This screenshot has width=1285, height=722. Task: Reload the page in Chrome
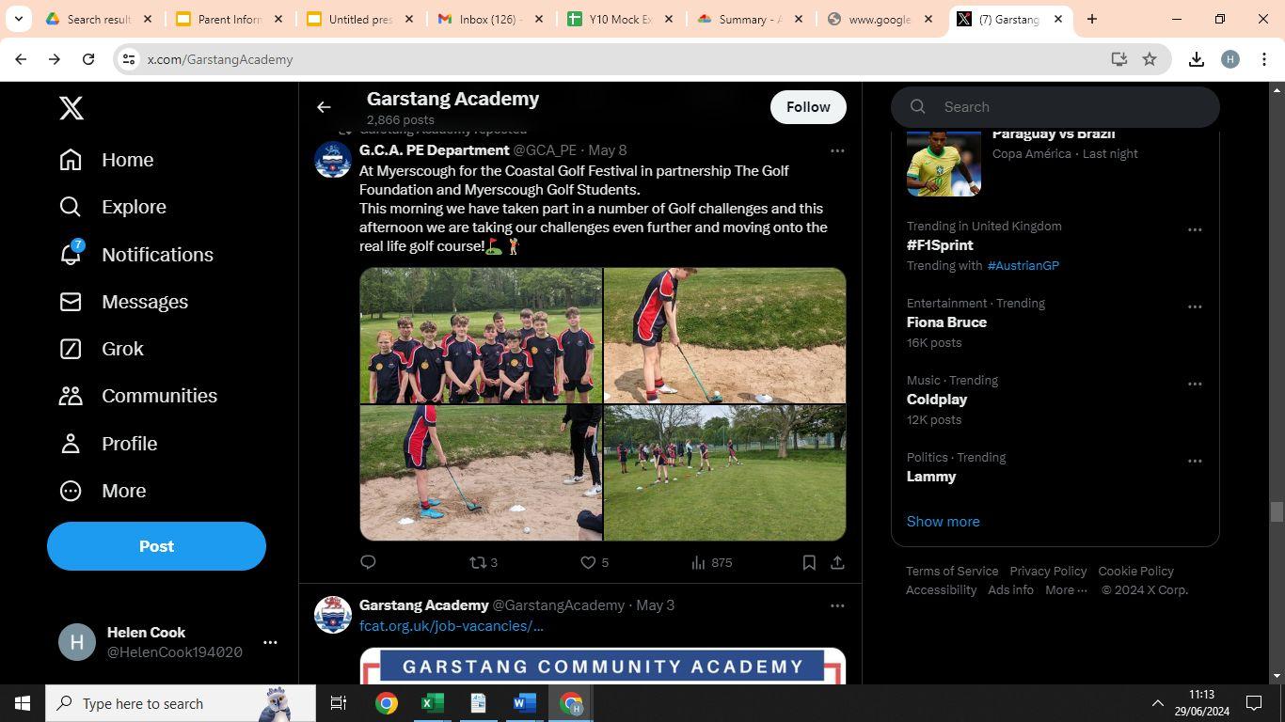click(x=88, y=59)
